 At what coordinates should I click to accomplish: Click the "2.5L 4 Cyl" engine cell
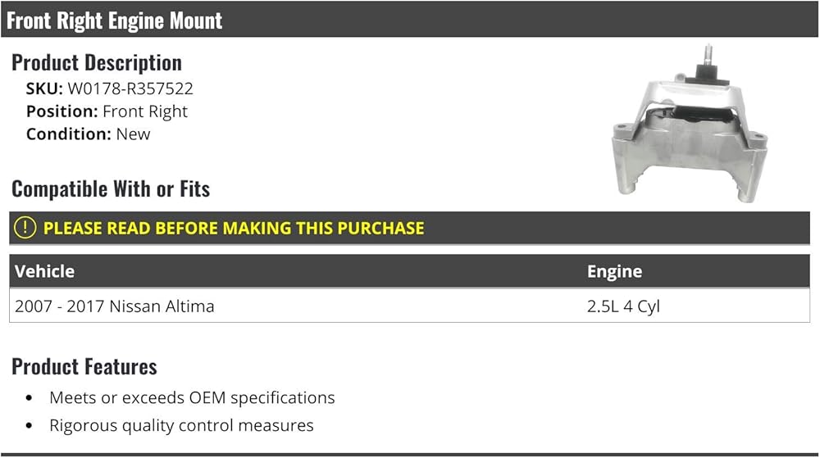click(x=623, y=306)
